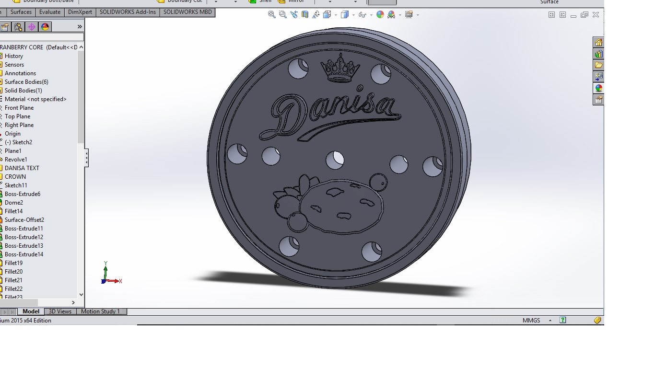Open the Hide/Show Items dropdown arrow

371,15
